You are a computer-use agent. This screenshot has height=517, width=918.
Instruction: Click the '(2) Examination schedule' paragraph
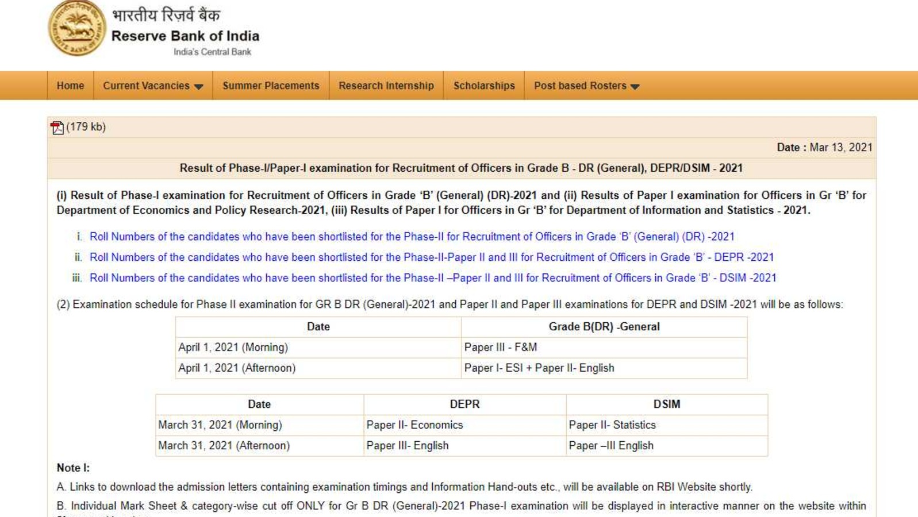(x=450, y=304)
